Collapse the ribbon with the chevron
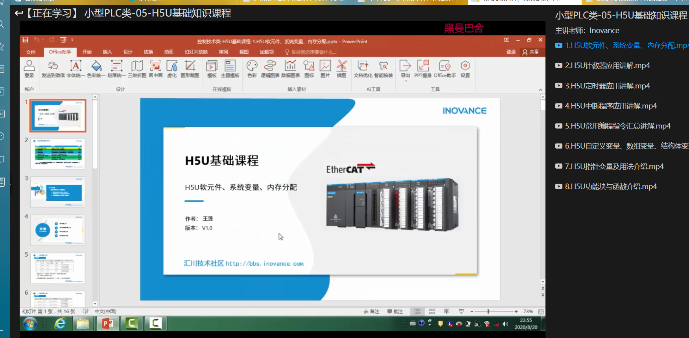 (540, 90)
